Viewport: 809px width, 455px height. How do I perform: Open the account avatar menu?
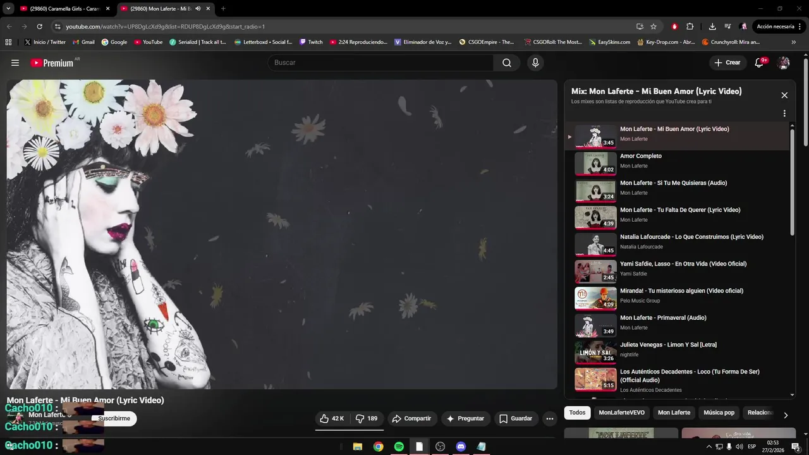784,63
